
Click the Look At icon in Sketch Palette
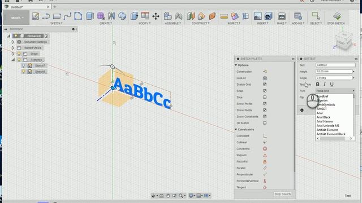265,78
